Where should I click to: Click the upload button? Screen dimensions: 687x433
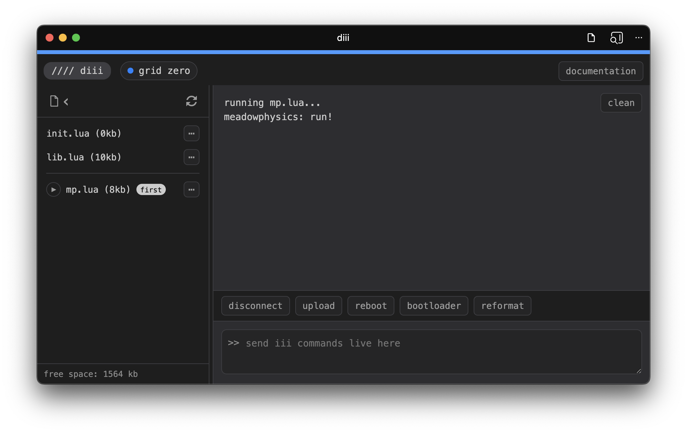(318, 306)
